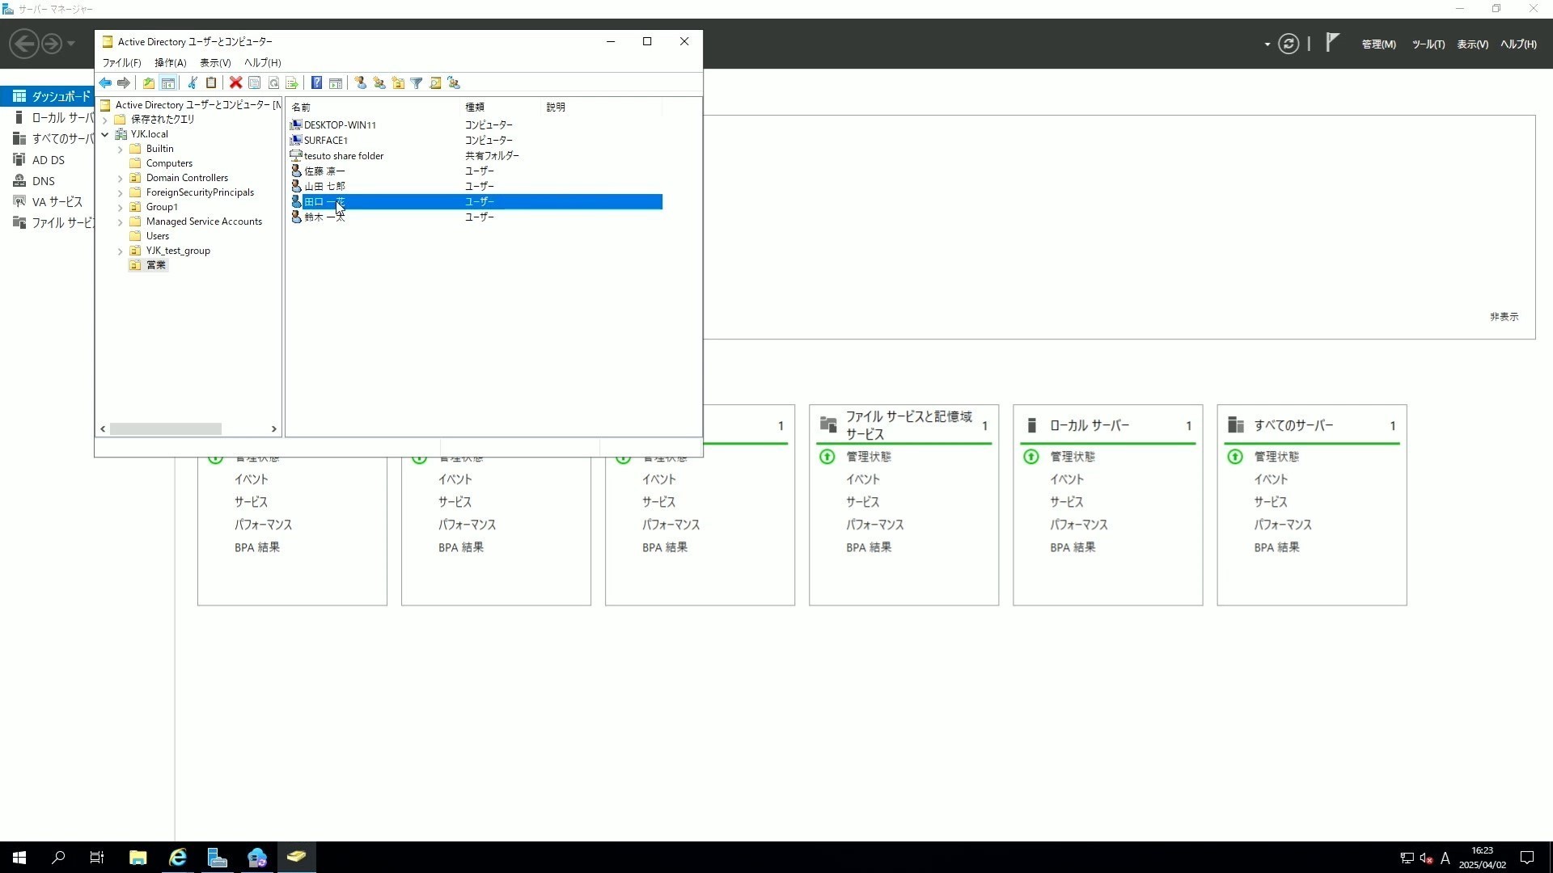
Task: Create a new organizational unit
Action: (398, 83)
